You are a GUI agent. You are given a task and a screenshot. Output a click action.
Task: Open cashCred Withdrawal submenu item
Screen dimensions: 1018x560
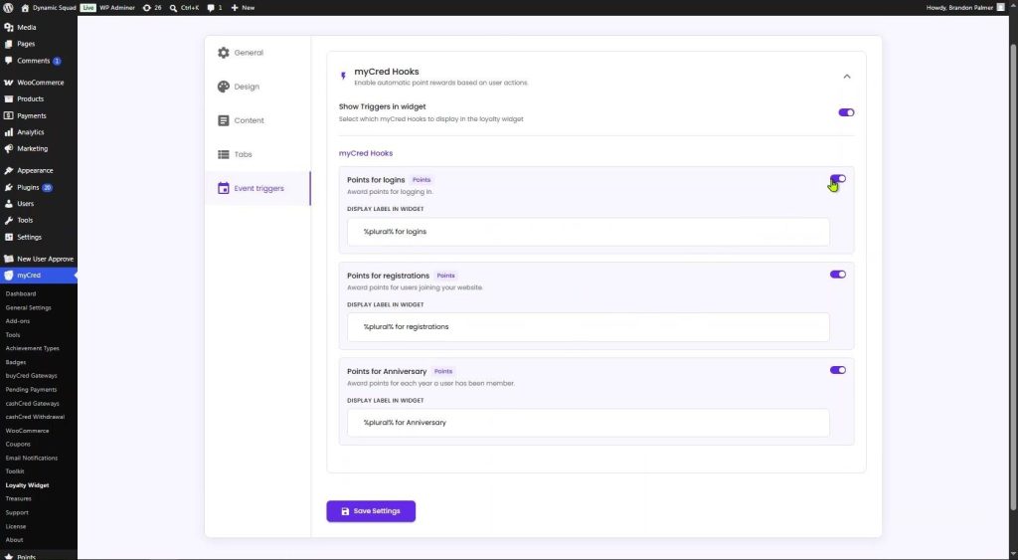(x=35, y=417)
